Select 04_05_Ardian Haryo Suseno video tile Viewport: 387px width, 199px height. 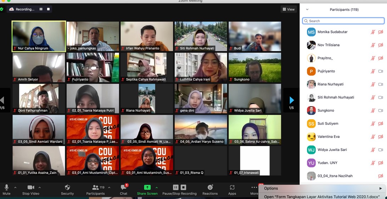point(201,129)
